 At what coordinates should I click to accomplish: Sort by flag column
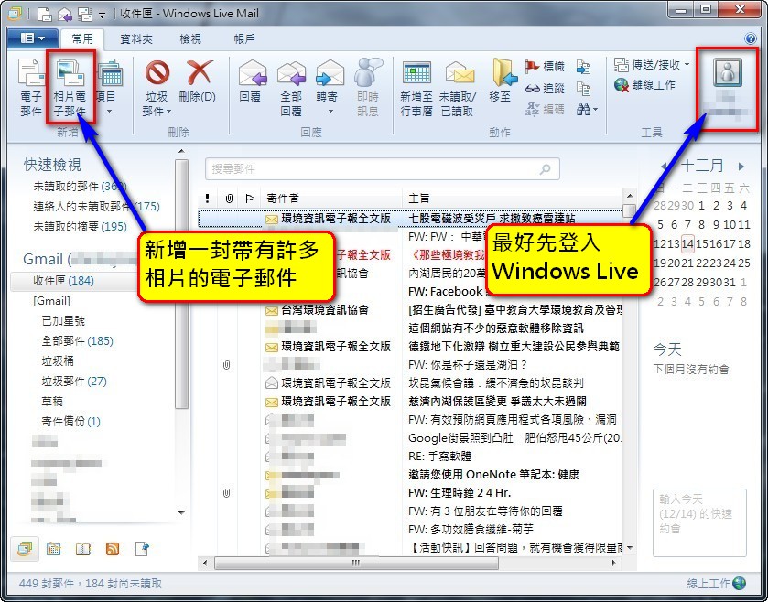click(x=249, y=199)
